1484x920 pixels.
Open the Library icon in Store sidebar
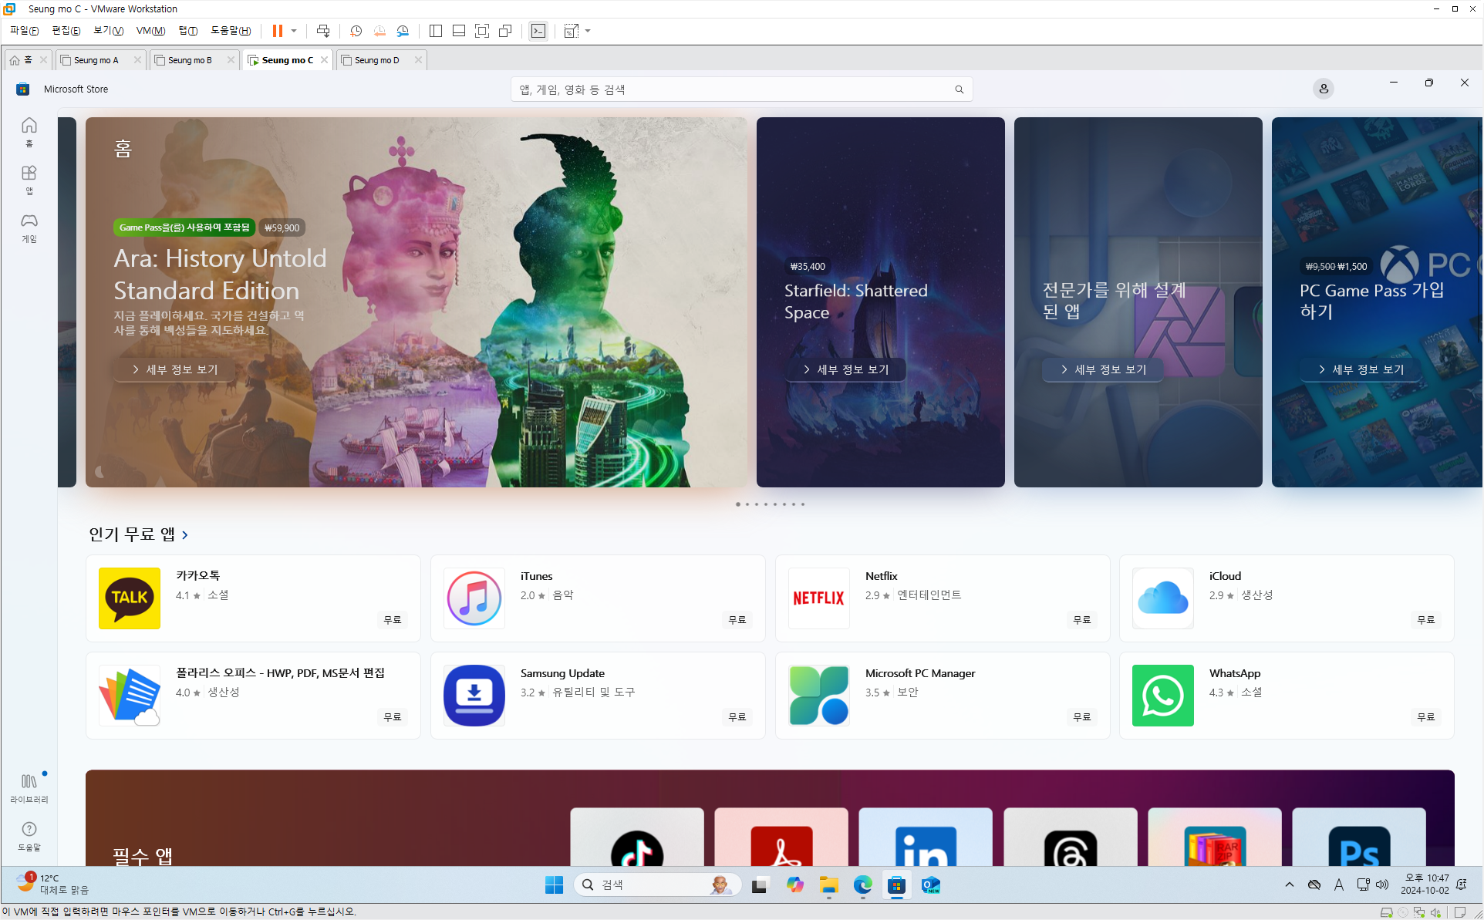tap(29, 788)
